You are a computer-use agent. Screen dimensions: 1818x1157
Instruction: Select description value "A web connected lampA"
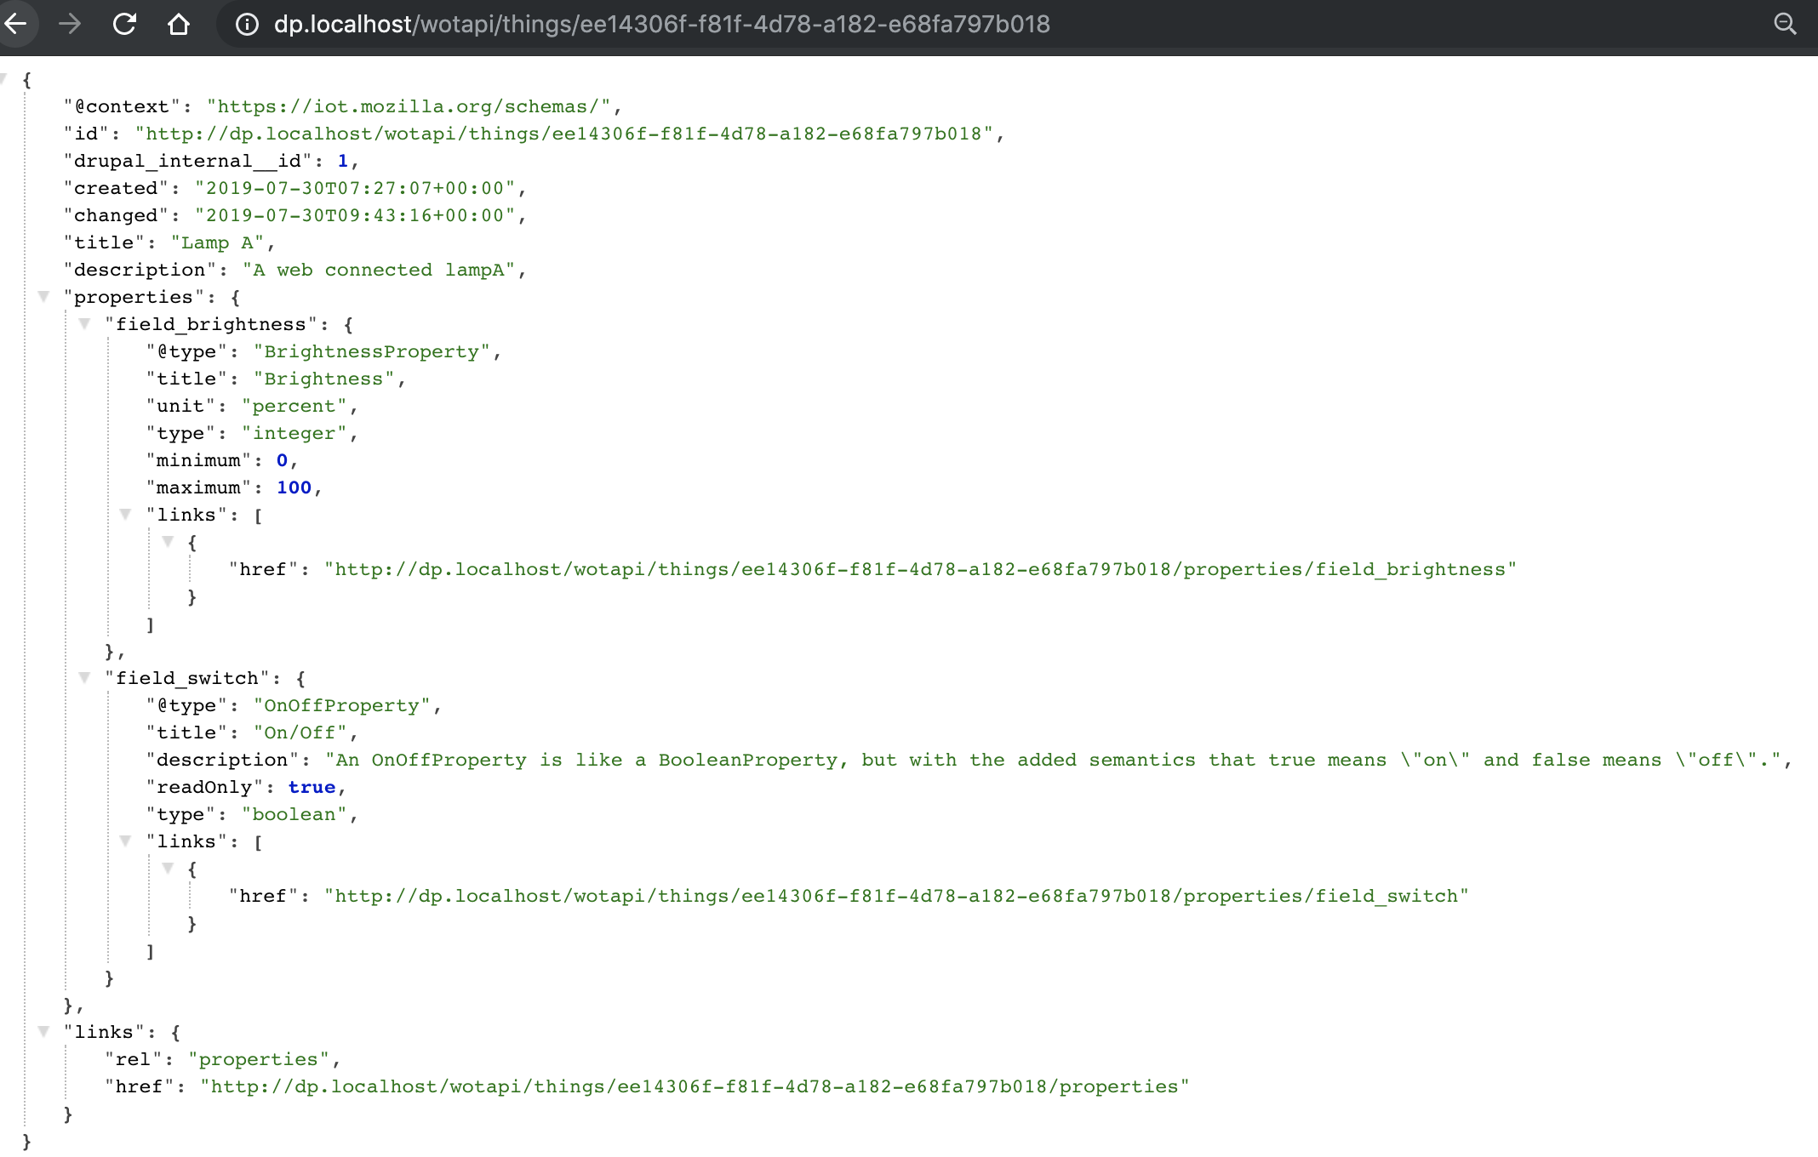379,270
